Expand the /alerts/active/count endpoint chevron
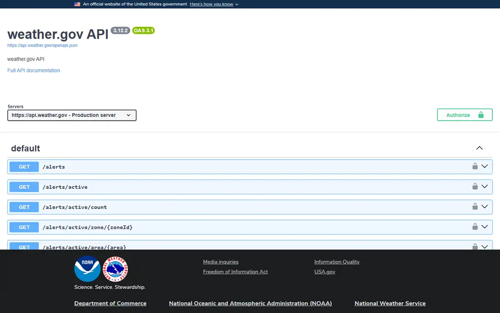This screenshot has width=500, height=313. tap(485, 207)
